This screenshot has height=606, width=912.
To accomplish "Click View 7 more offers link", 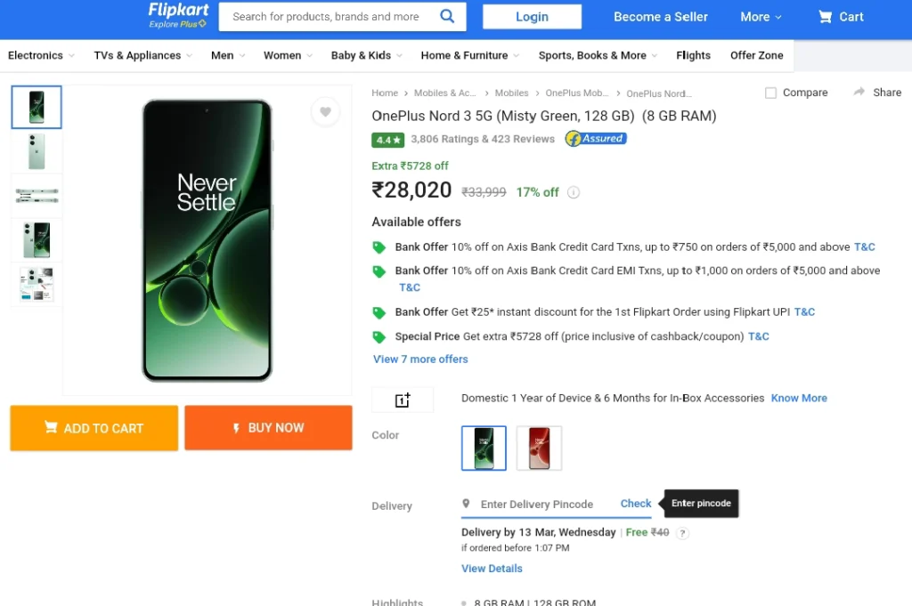I will tap(420, 360).
